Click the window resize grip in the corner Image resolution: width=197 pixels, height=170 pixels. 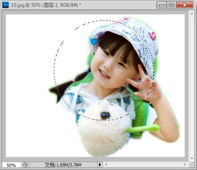[x=192, y=165]
